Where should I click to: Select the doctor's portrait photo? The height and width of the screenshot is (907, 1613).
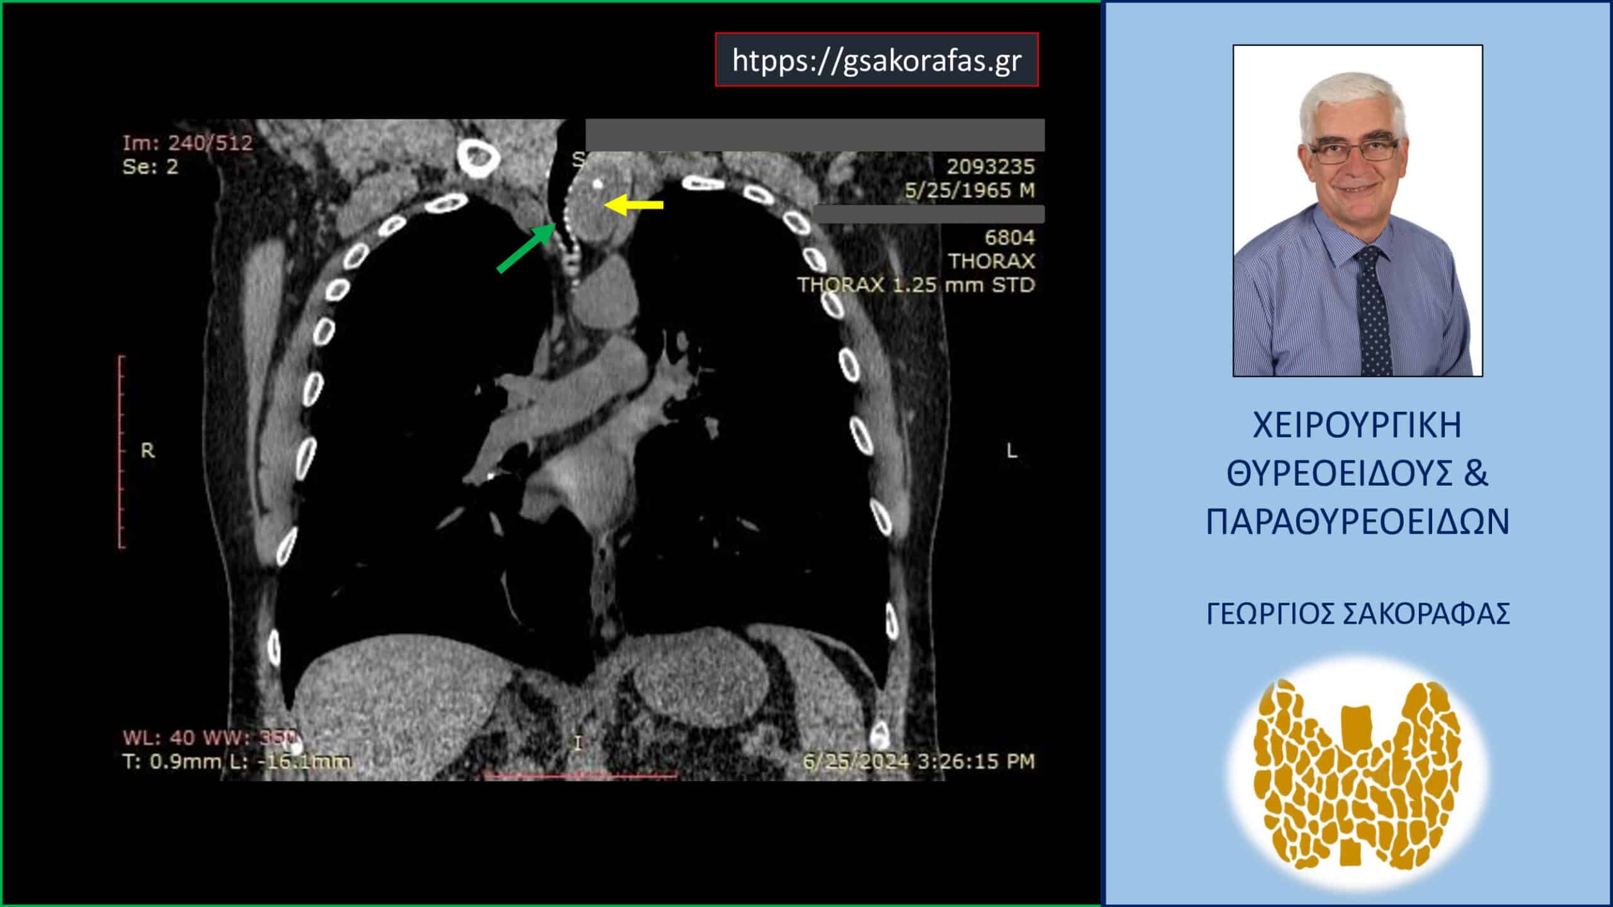pos(1357,210)
